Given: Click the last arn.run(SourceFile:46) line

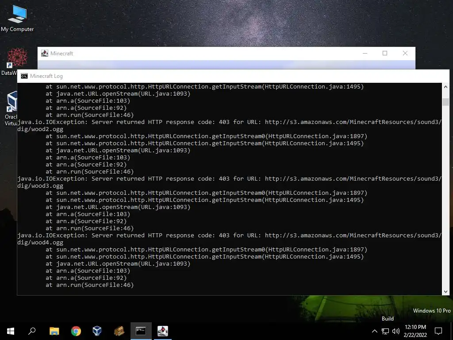Looking at the screenshot, I should point(89,285).
